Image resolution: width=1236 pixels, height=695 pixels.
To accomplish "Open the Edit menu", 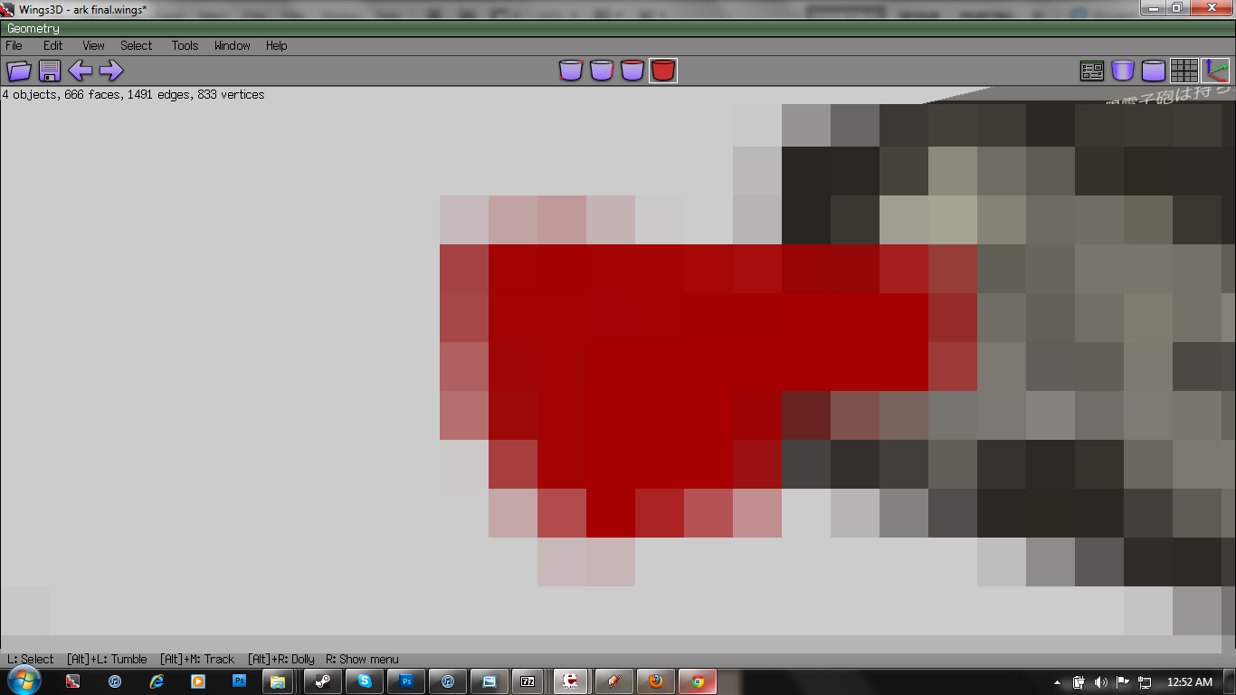I will [53, 45].
